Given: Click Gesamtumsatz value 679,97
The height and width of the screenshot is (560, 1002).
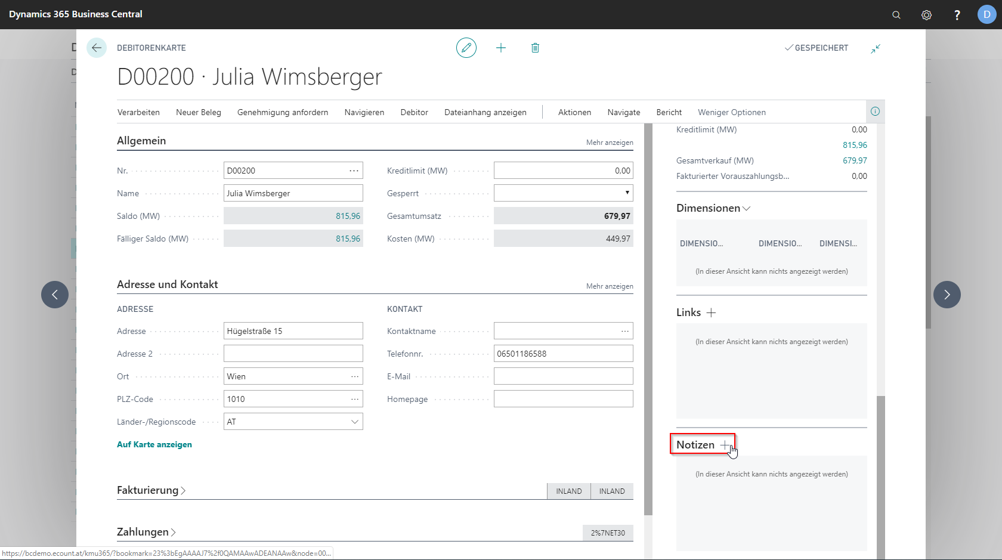Looking at the screenshot, I should [x=563, y=216].
